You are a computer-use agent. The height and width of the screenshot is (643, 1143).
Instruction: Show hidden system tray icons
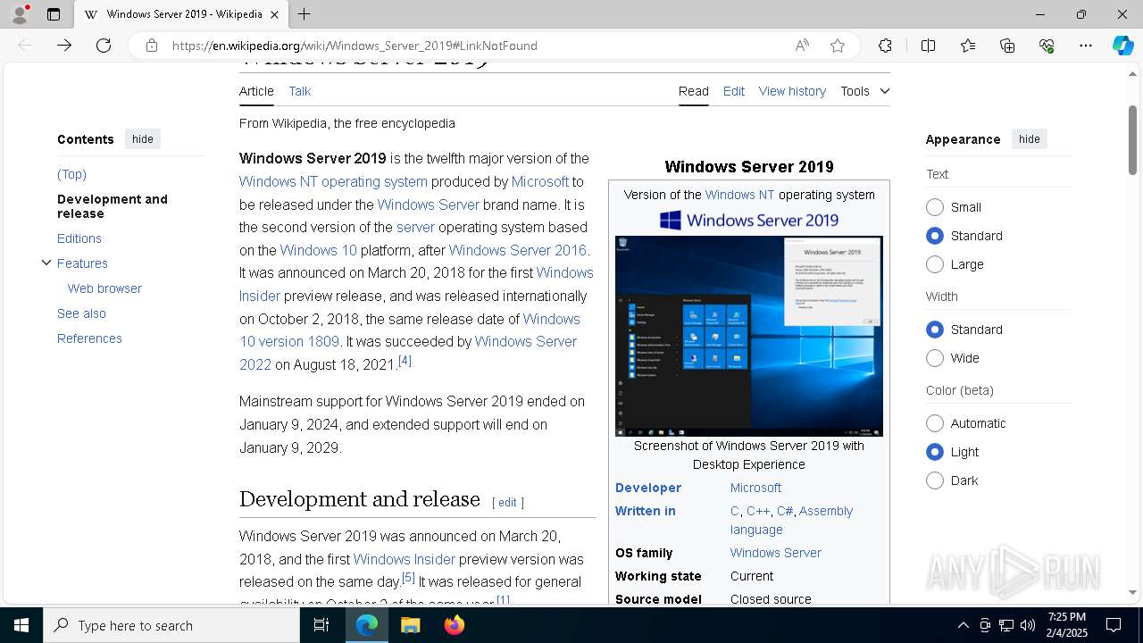click(x=963, y=625)
